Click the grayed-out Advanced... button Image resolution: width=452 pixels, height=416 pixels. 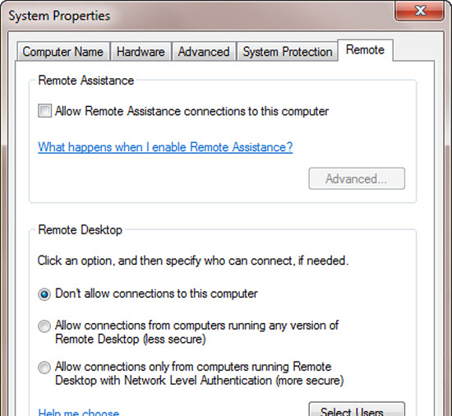click(x=357, y=178)
